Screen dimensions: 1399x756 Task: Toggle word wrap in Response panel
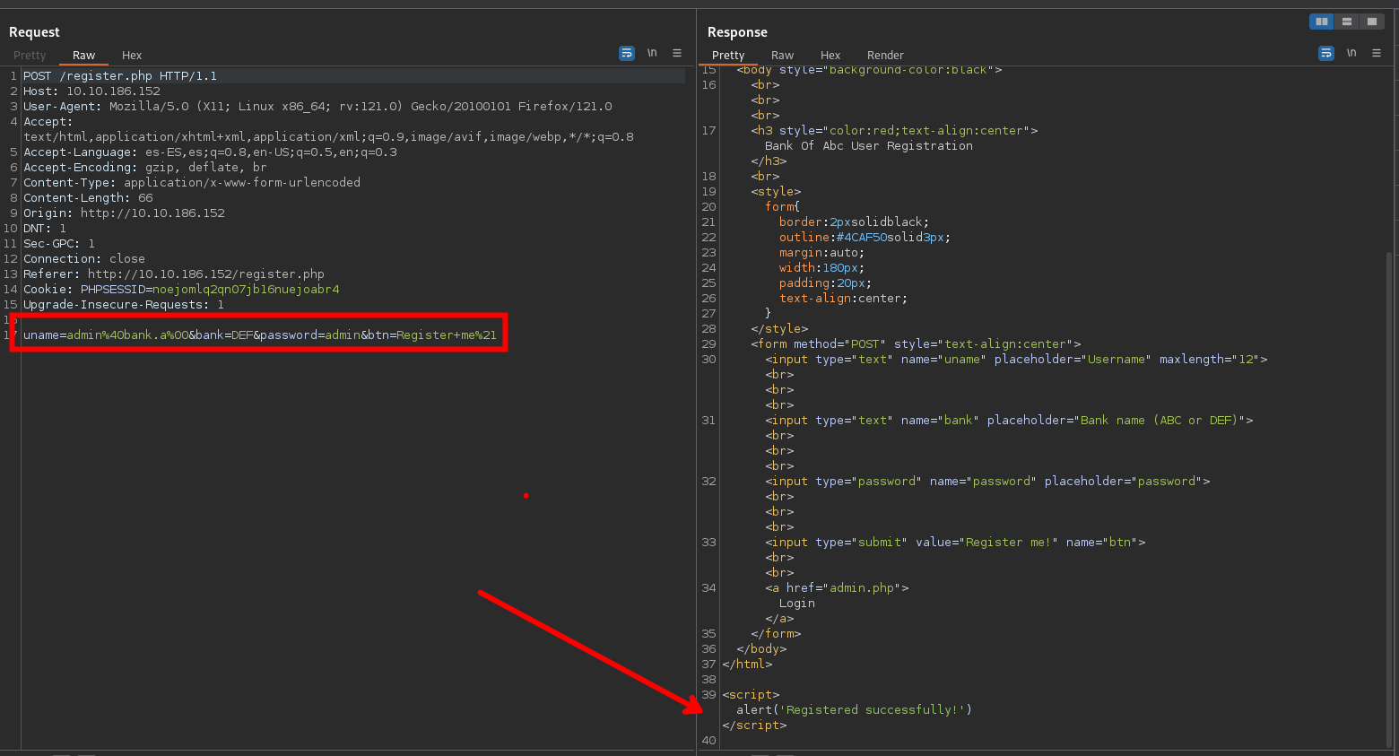coord(1326,54)
